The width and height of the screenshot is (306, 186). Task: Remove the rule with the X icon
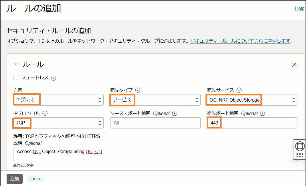pyautogui.click(x=294, y=65)
